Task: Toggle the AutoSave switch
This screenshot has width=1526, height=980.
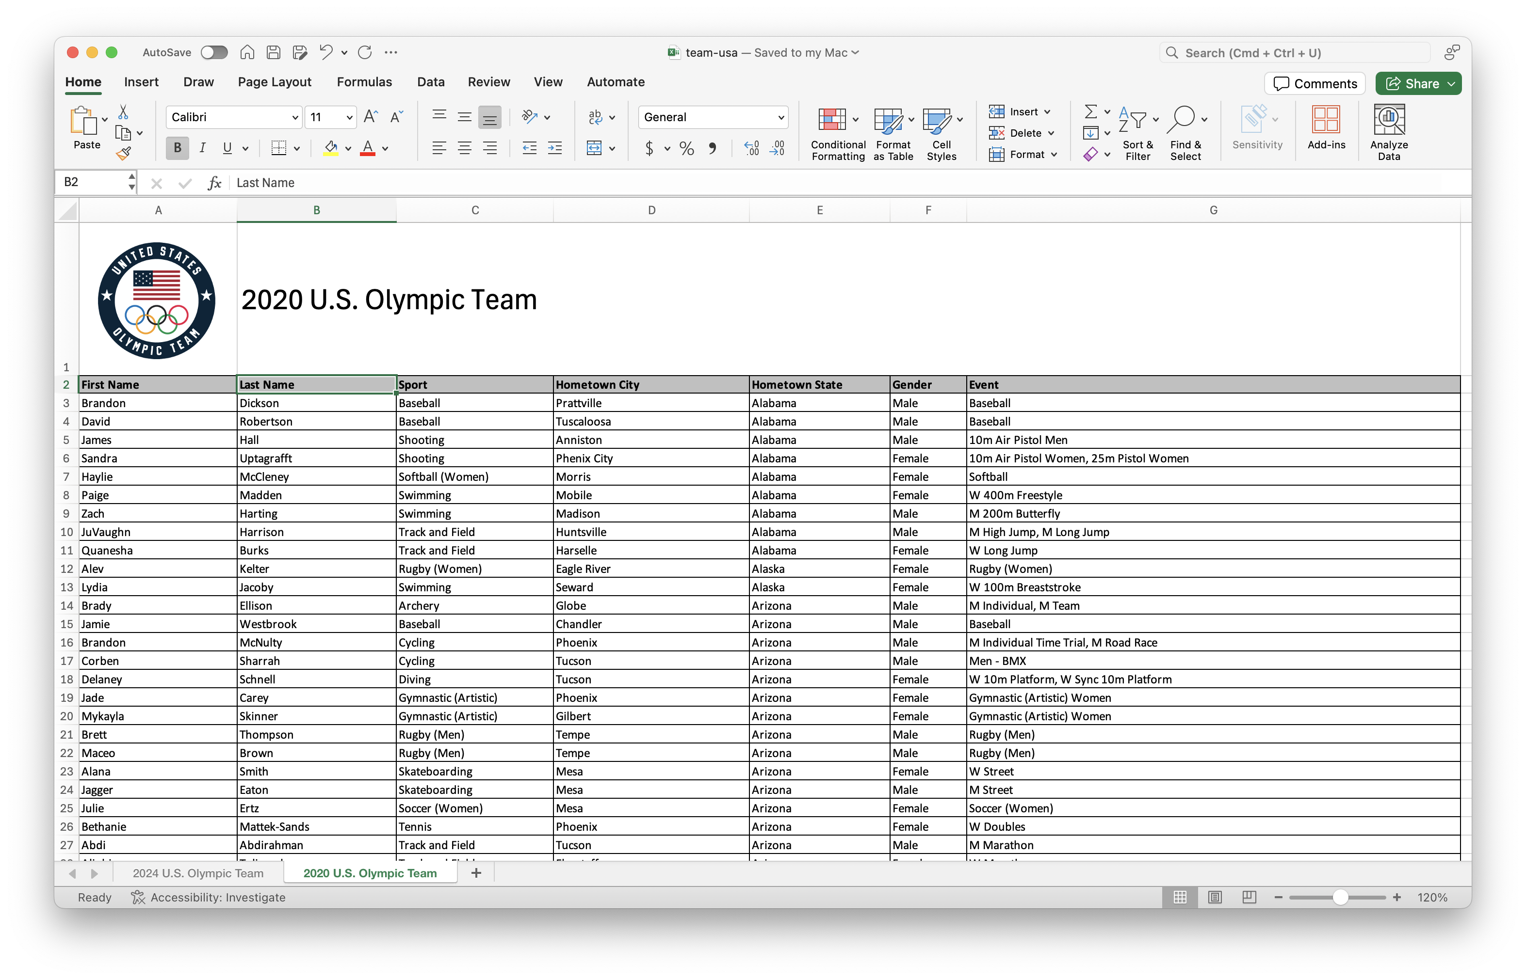Action: click(x=214, y=53)
